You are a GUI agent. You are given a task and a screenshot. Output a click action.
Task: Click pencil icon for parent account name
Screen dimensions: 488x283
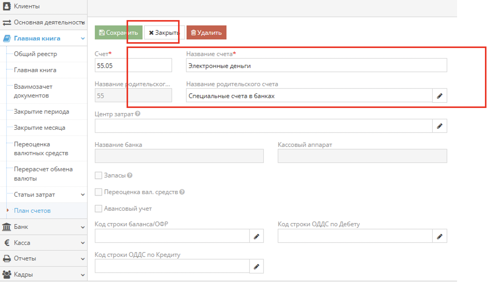point(439,96)
